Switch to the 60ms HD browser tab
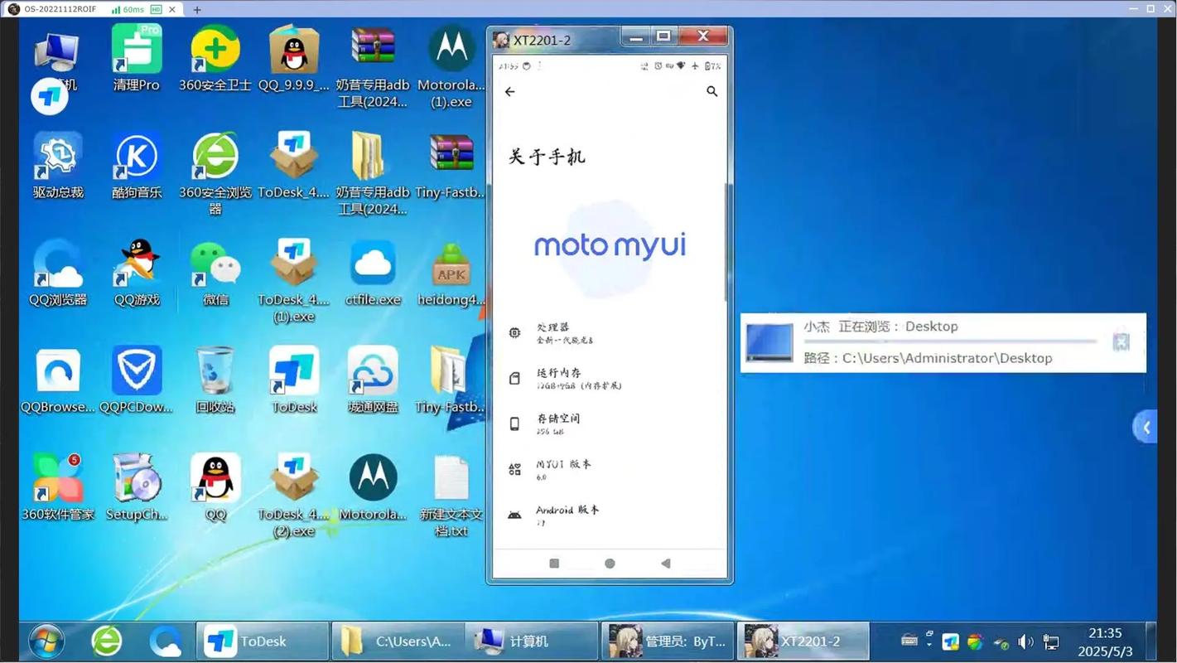 137,9
